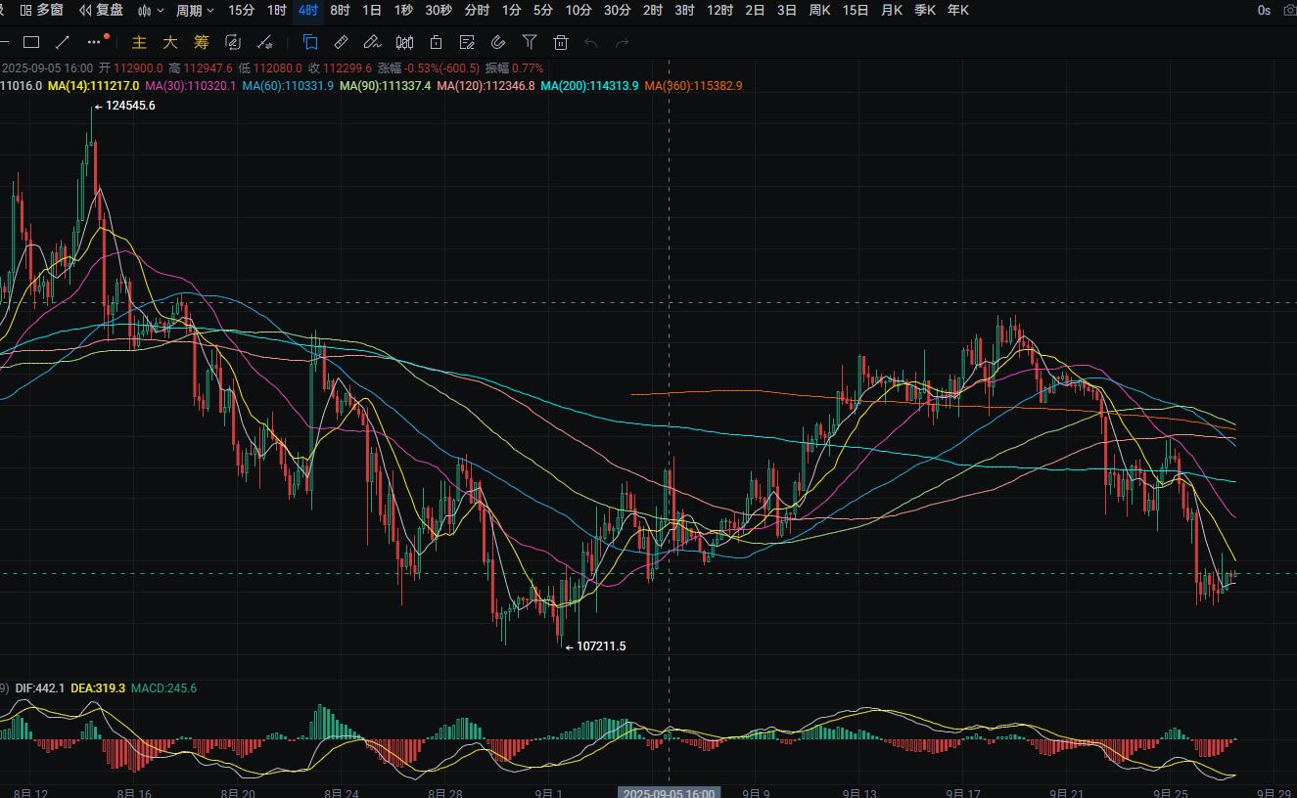Screen dimensions: 1297x798
Task: Click the DIF:442.1 MACD value
Action: pyautogui.click(x=40, y=688)
